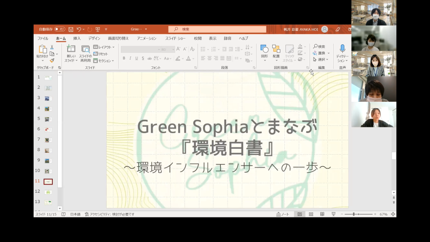This screenshot has height=242, width=430.
Task: Save the presentation with floppy icon
Action: tap(71, 29)
